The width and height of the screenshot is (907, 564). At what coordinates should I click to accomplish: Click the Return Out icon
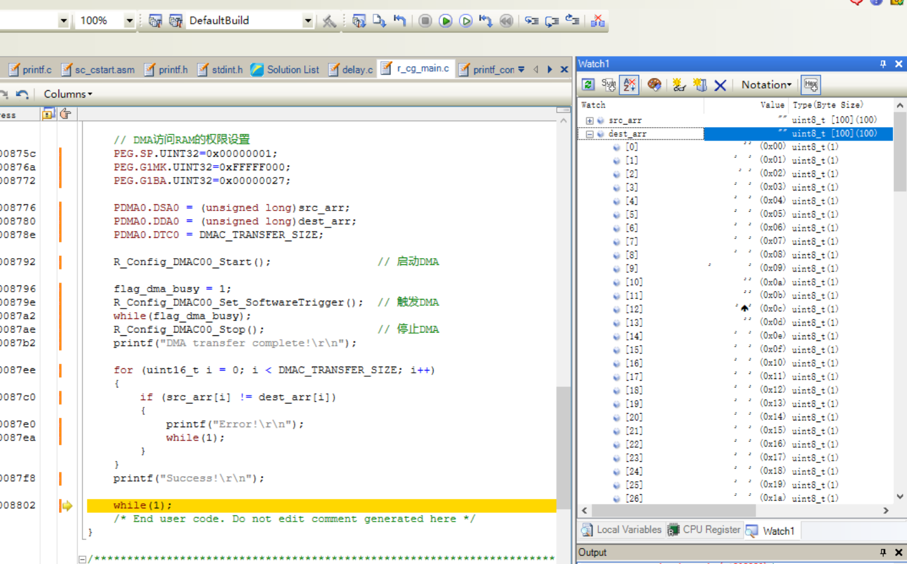click(x=572, y=21)
